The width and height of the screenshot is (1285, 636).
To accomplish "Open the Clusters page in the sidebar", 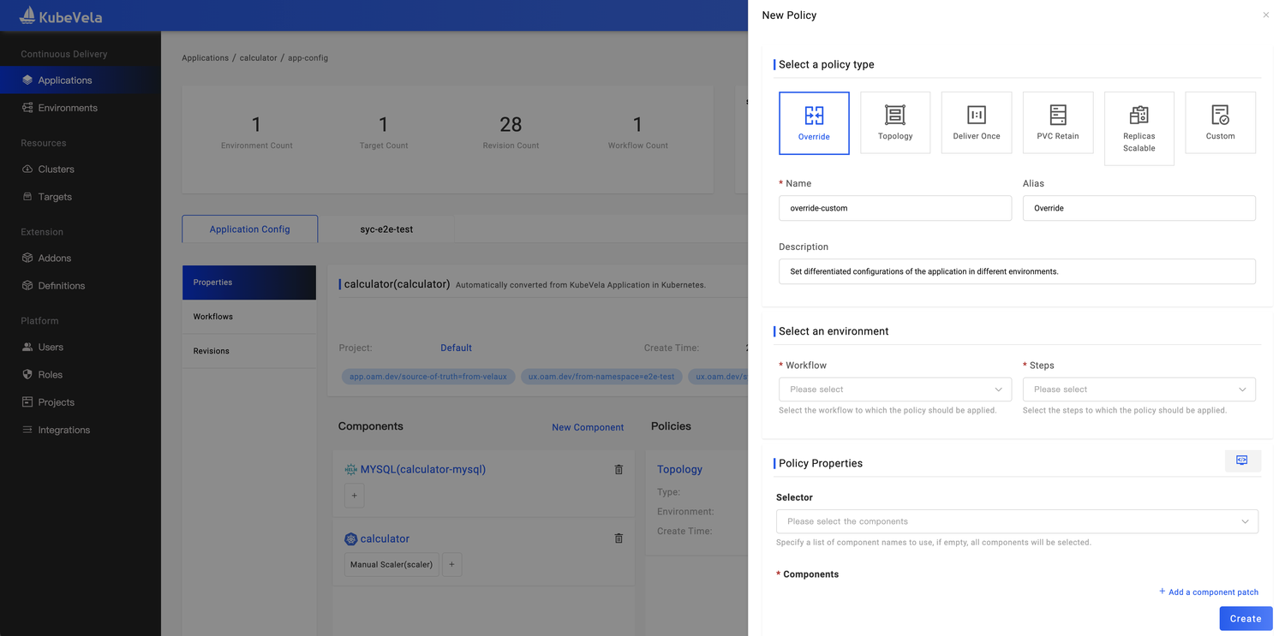I will coord(56,169).
